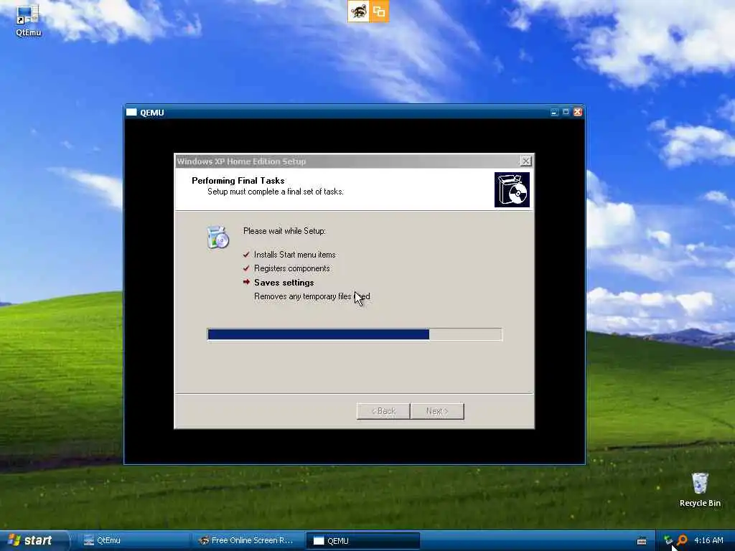The image size is (735, 551).
Task: Click the check mark beside Registers components
Action: (246, 268)
